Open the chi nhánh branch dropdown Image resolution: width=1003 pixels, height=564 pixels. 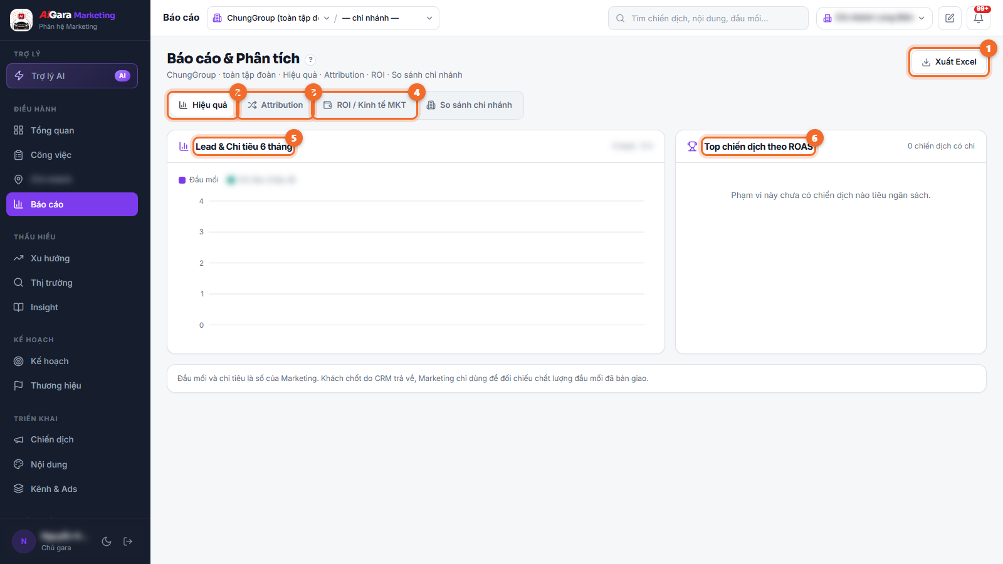[x=387, y=18]
